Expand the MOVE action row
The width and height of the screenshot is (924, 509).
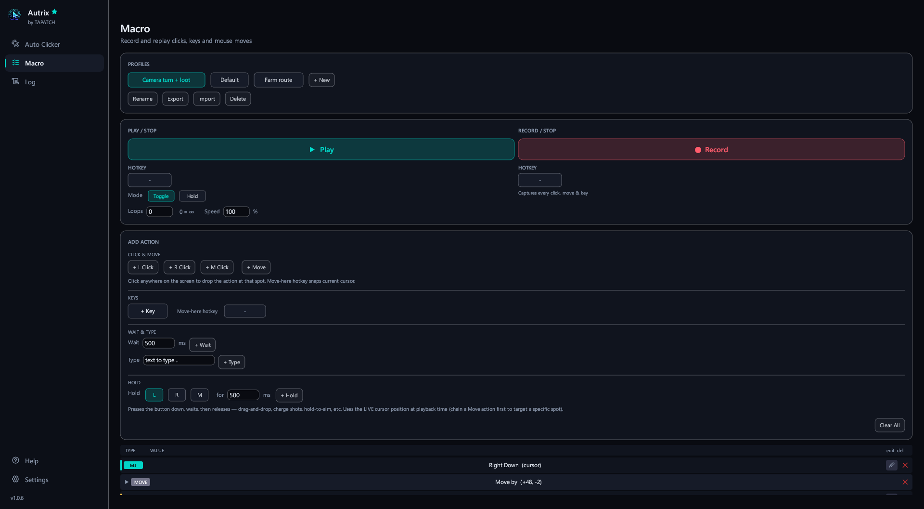pos(127,482)
